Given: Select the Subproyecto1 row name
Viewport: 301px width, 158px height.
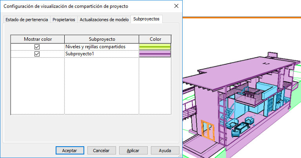Looking at the screenshot, I should tap(80, 54).
